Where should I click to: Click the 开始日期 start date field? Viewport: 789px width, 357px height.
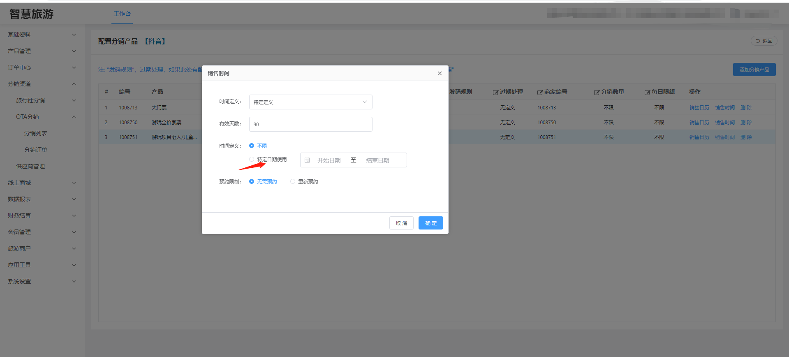click(x=329, y=160)
